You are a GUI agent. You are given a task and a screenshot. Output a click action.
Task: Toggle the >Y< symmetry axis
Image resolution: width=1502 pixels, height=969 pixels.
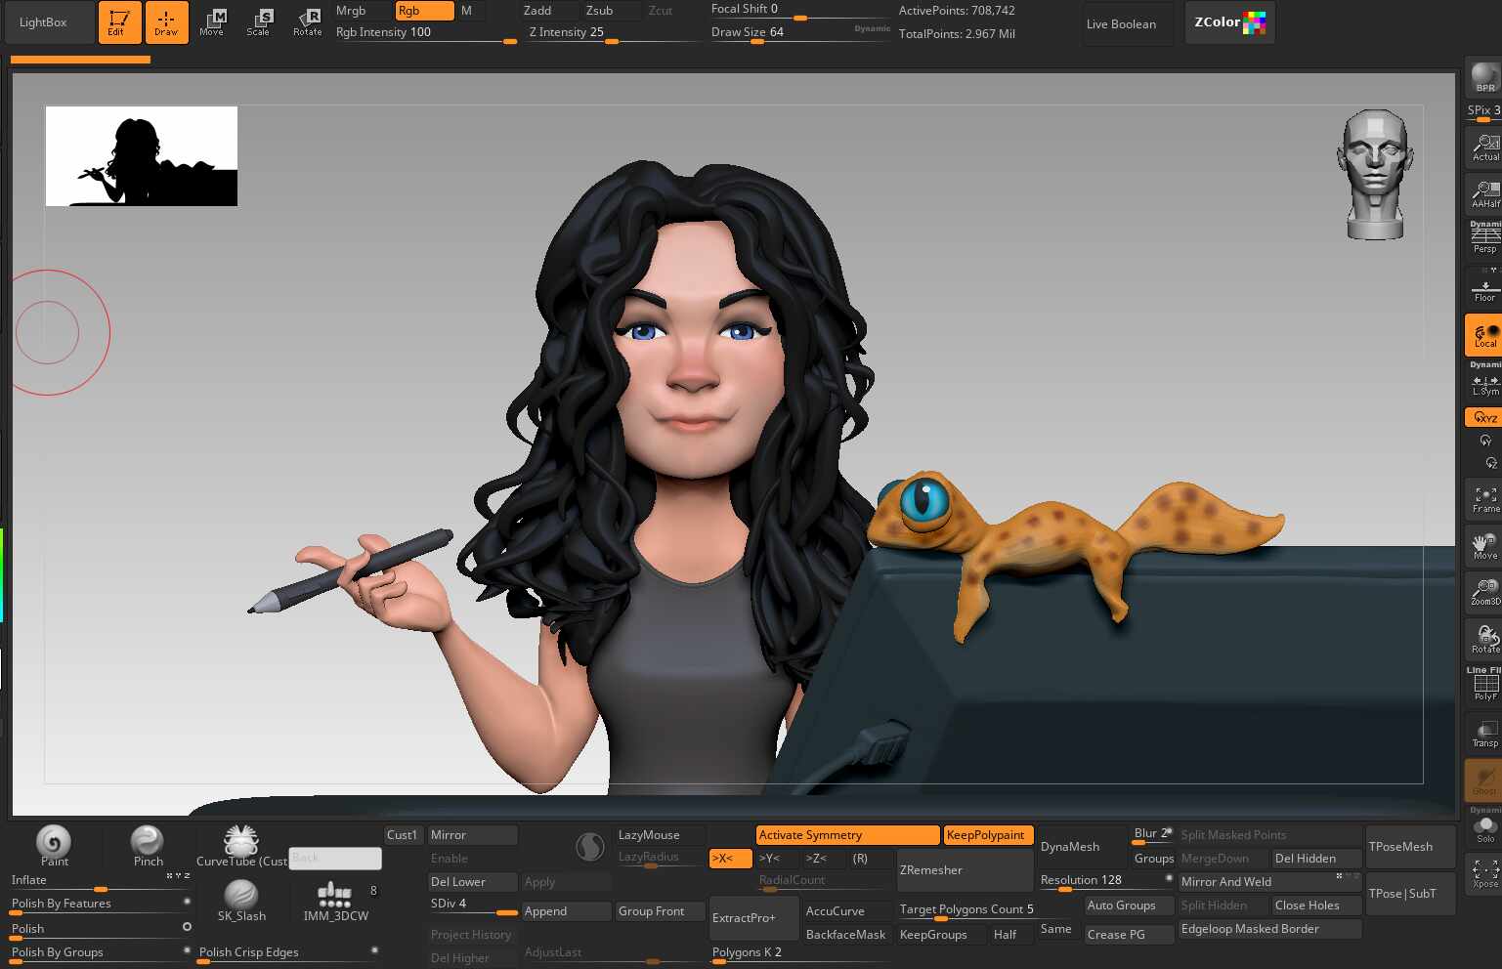tap(770, 859)
